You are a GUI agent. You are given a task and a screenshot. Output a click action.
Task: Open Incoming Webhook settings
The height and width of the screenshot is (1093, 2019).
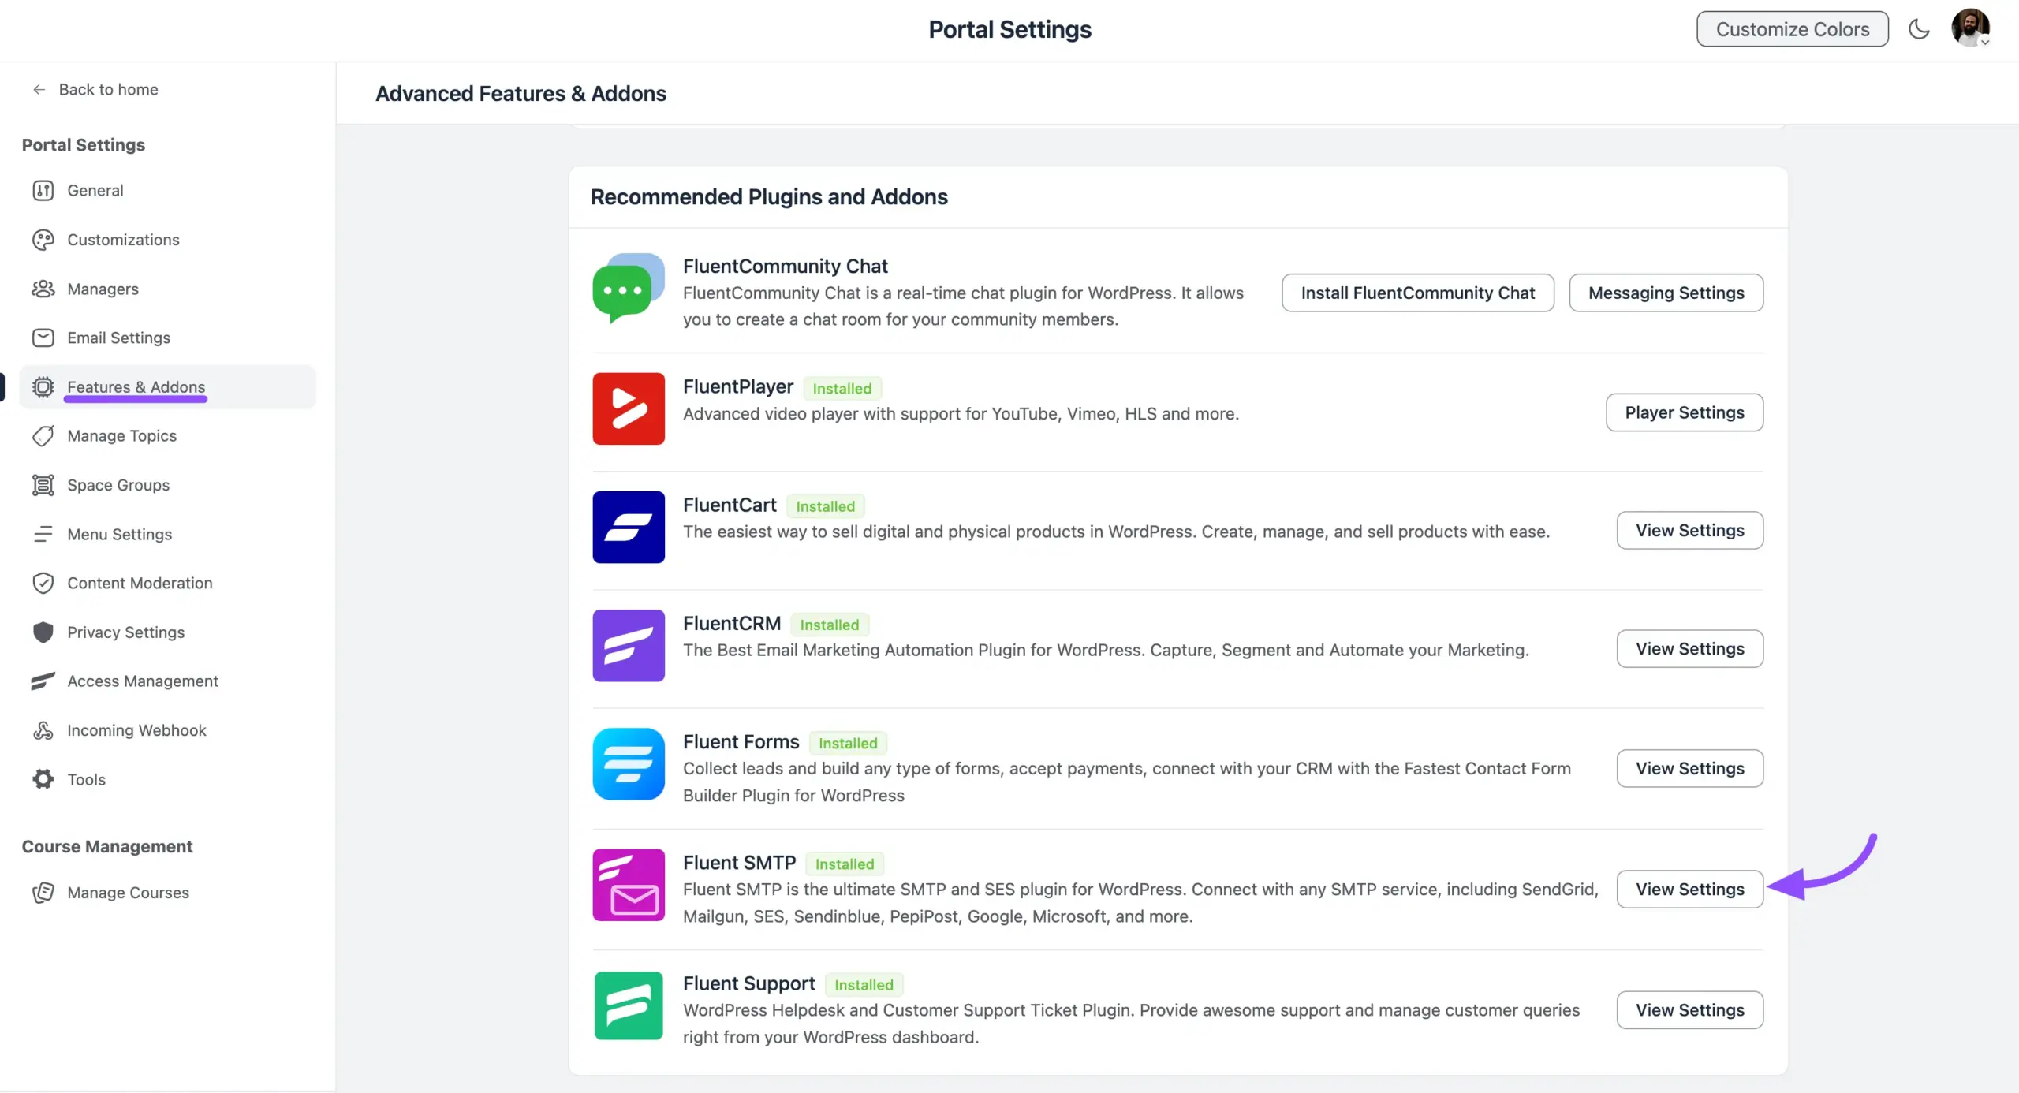pos(167,730)
